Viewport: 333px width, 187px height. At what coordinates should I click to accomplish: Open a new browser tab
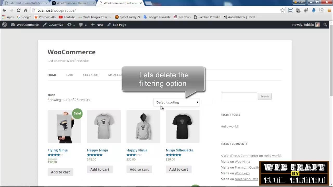coord(148,3)
